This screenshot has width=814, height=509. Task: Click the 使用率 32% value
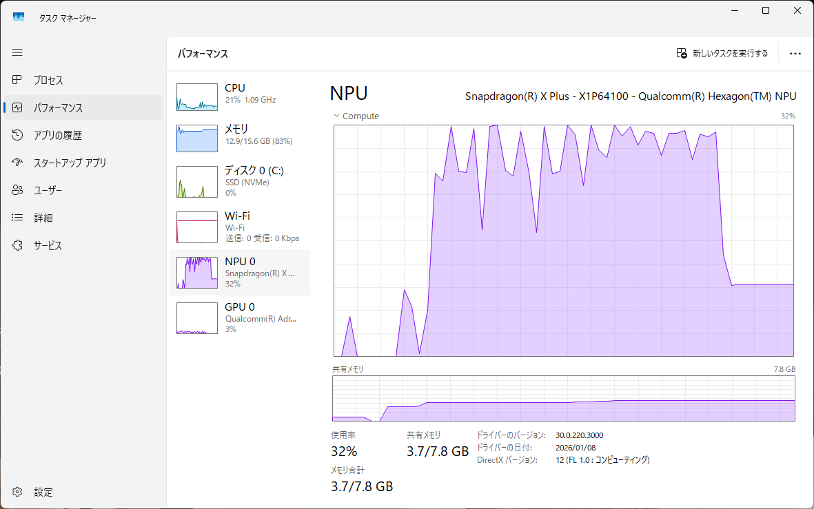click(x=344, y=451)
